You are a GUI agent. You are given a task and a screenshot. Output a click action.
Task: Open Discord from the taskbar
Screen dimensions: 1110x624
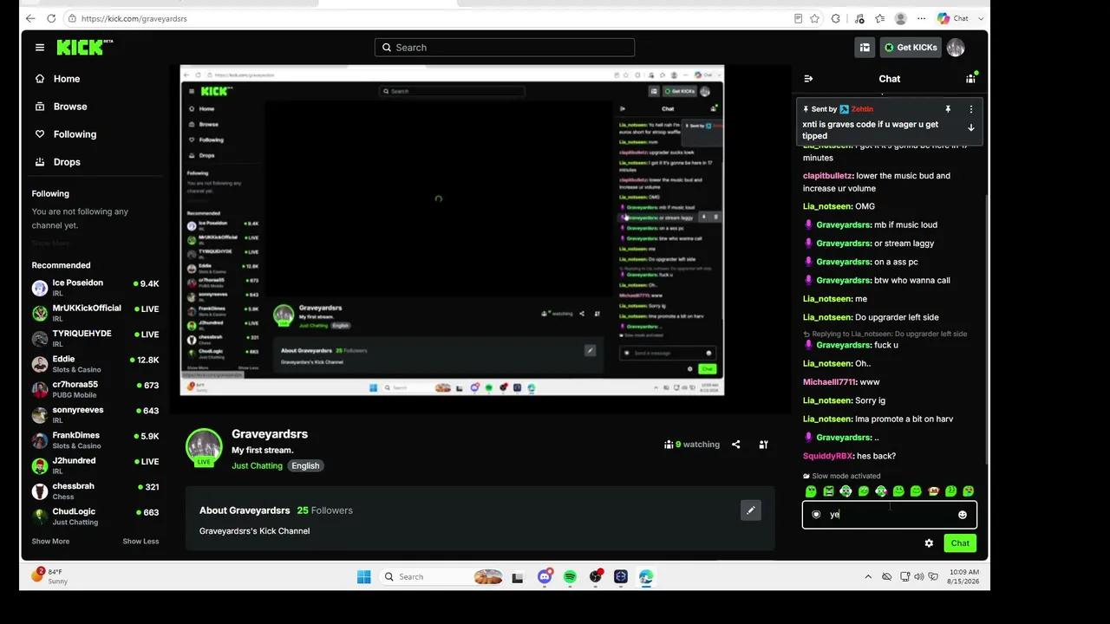[545, 577]
